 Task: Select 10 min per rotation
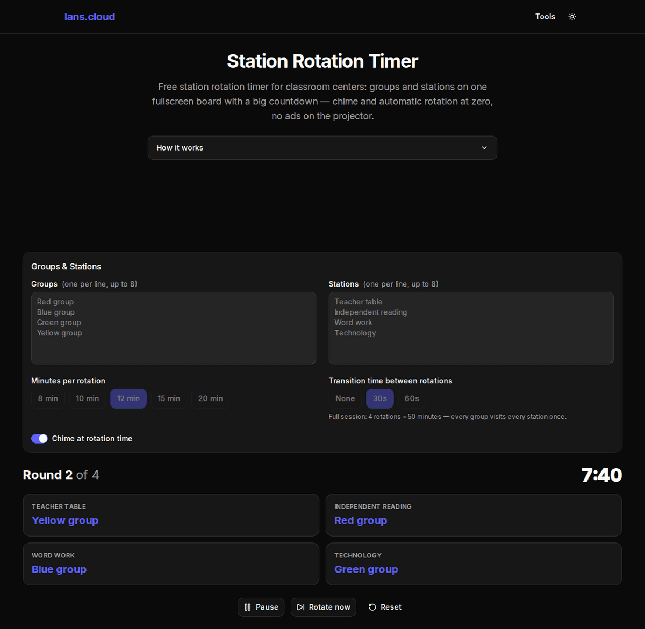(x=88, y=398)
